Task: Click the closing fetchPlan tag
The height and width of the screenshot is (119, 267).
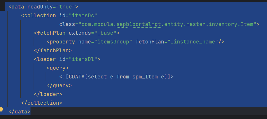Action: coord(53,50)
